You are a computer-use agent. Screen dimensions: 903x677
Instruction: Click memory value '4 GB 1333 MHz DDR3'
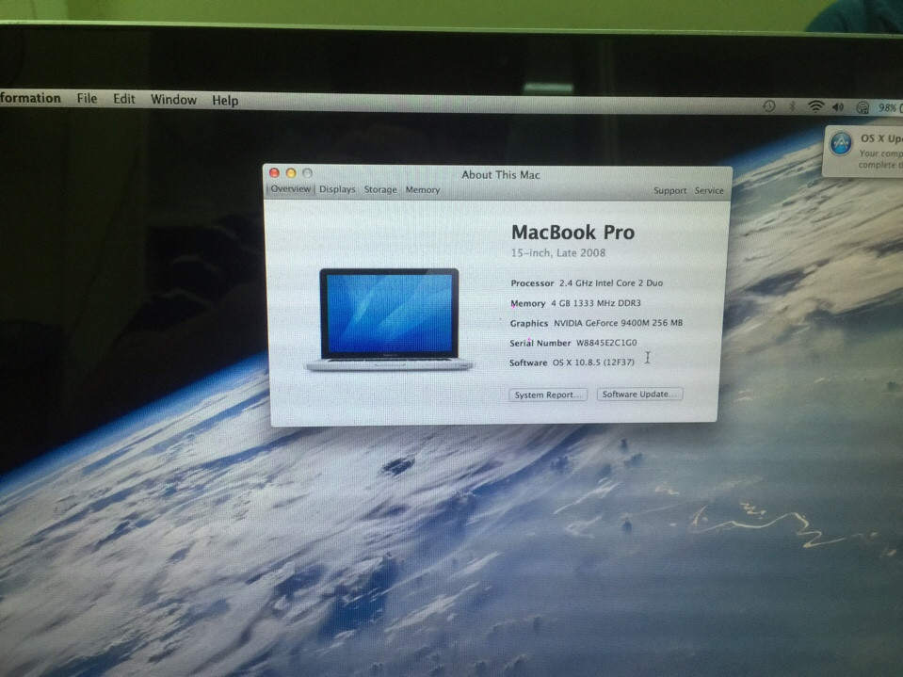(596, 303)
